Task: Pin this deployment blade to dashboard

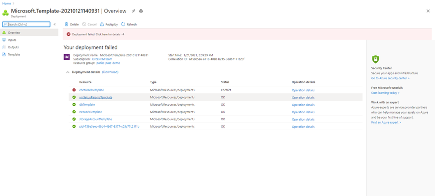Action: point(134,11)
